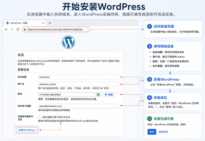Viewport: 205px width, 141px height.
Task: Toggle password visibility with 隐藏 button
Action: point(109,95)
